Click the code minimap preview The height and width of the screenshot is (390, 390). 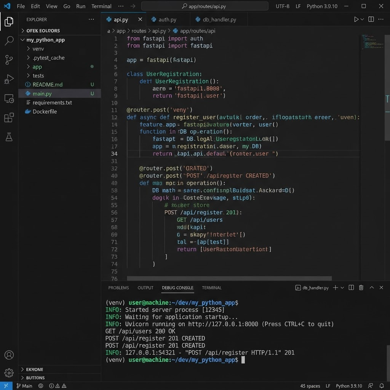click(x=372, y=42)
